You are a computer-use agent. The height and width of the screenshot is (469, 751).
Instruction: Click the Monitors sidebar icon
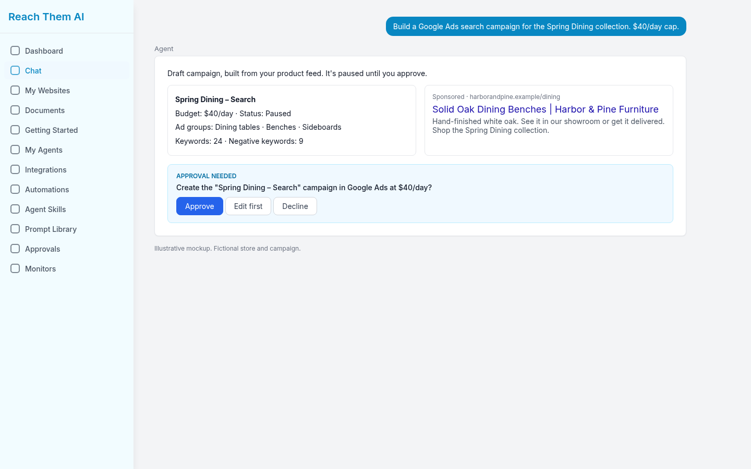(x=15, y=268)
